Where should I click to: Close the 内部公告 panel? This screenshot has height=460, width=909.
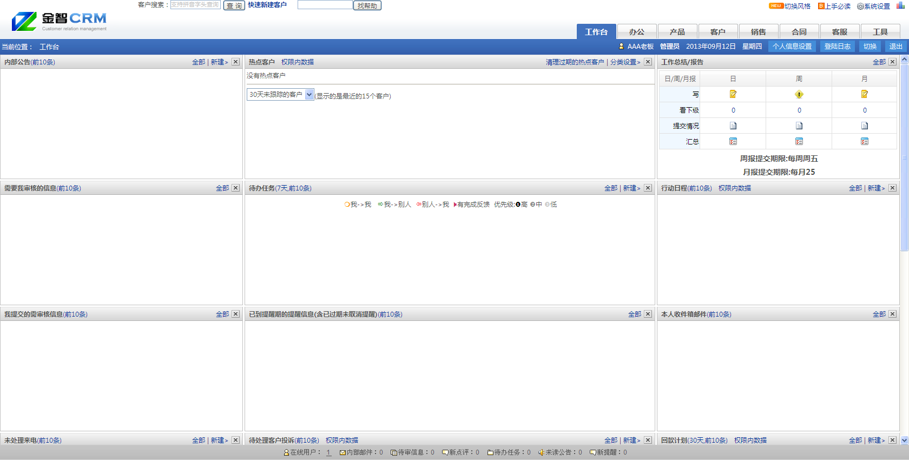[x=236, y=62]
